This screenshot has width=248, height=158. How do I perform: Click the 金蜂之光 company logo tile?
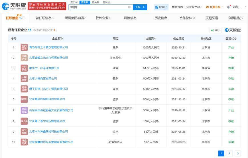coord(24,58)
